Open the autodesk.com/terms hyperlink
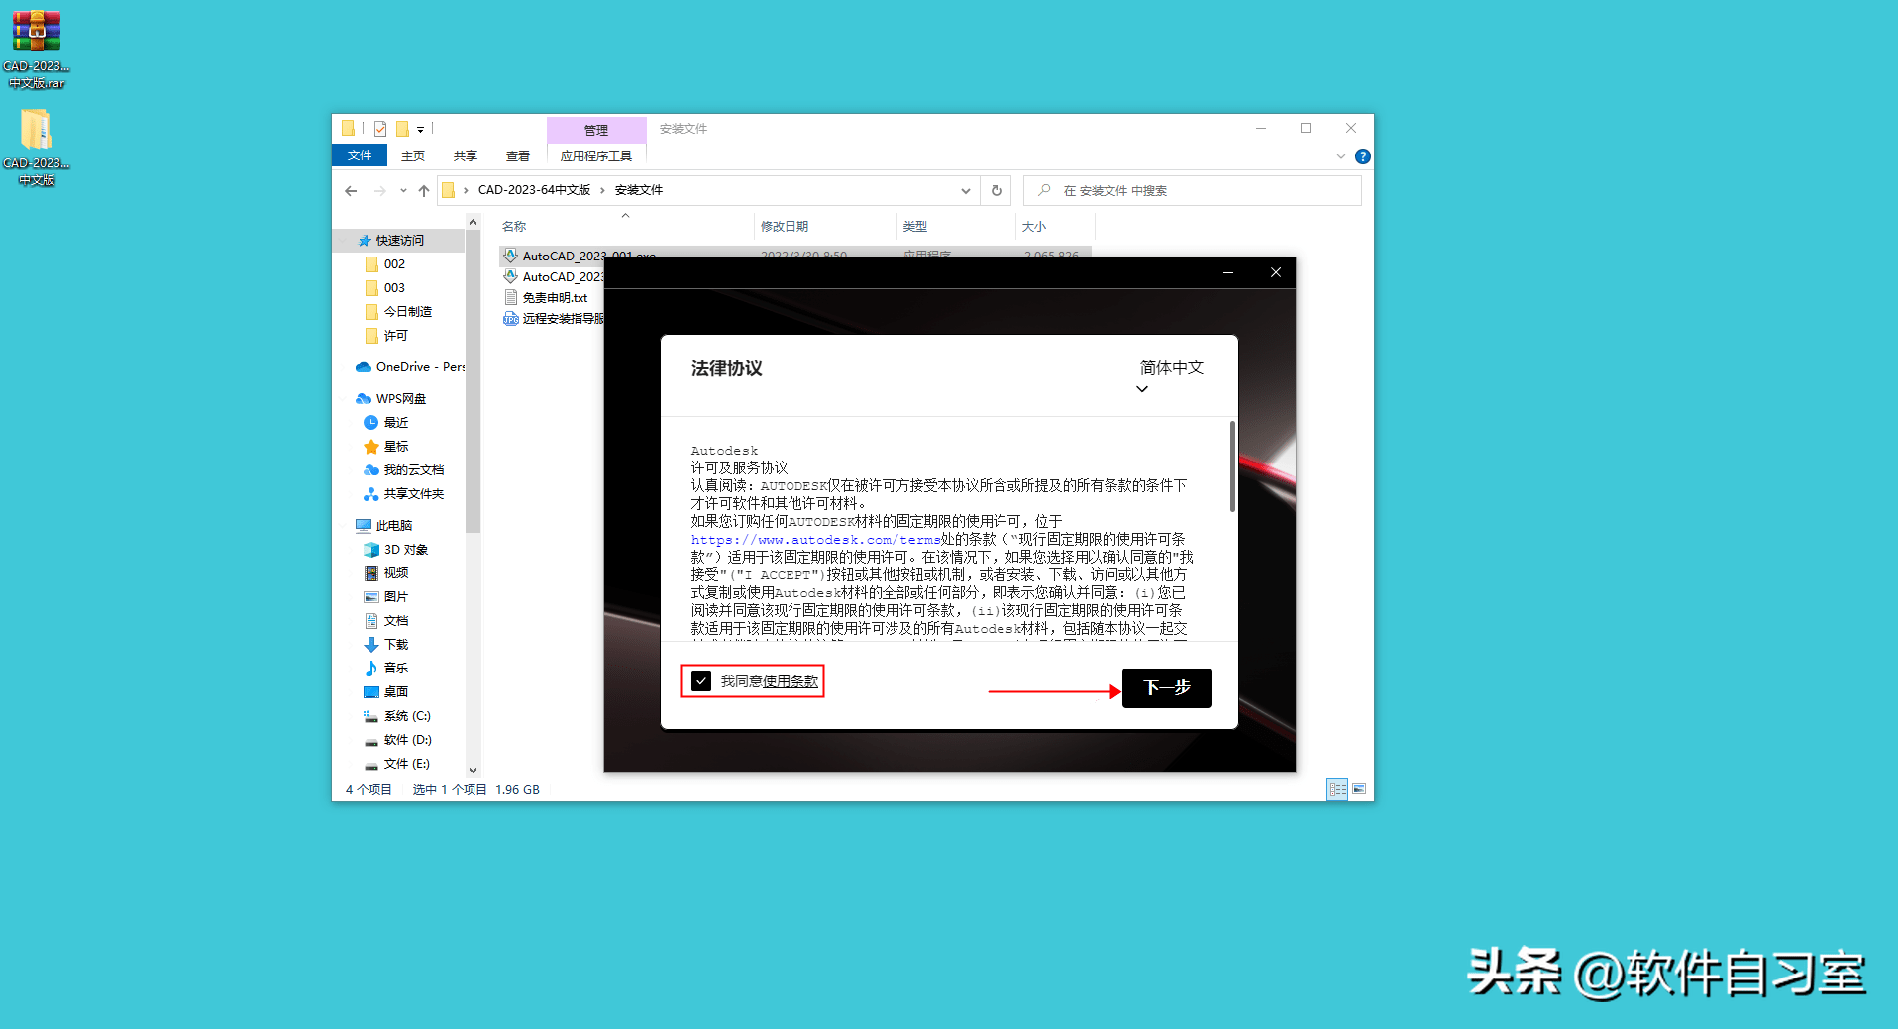 click(x=815, y=540)
